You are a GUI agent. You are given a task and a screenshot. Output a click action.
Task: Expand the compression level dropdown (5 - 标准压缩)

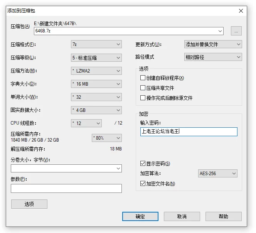click(96, 58)
